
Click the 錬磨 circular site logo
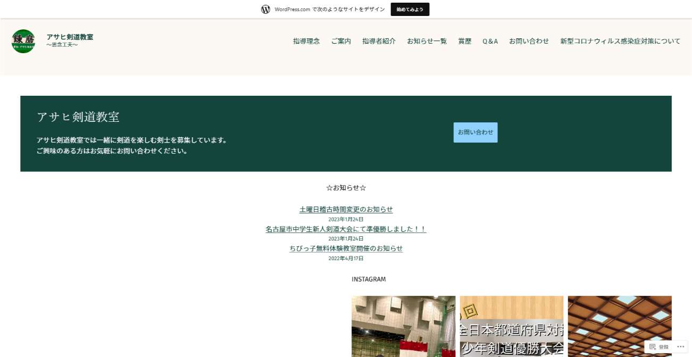[23, 40]
